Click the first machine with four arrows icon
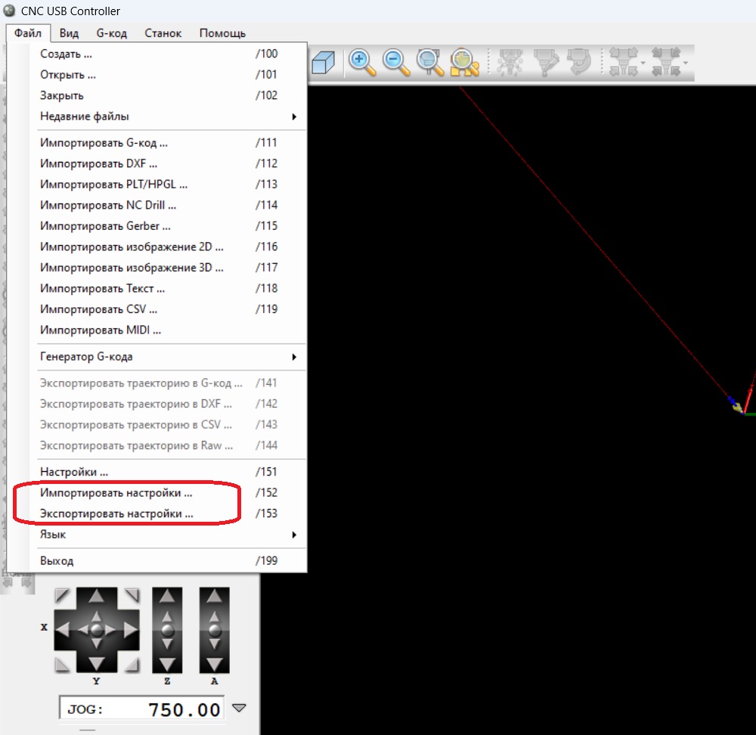 click(624, 63)
